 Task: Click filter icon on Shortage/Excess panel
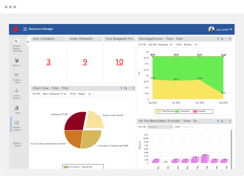pyautogui.click(x=218, y=39)
